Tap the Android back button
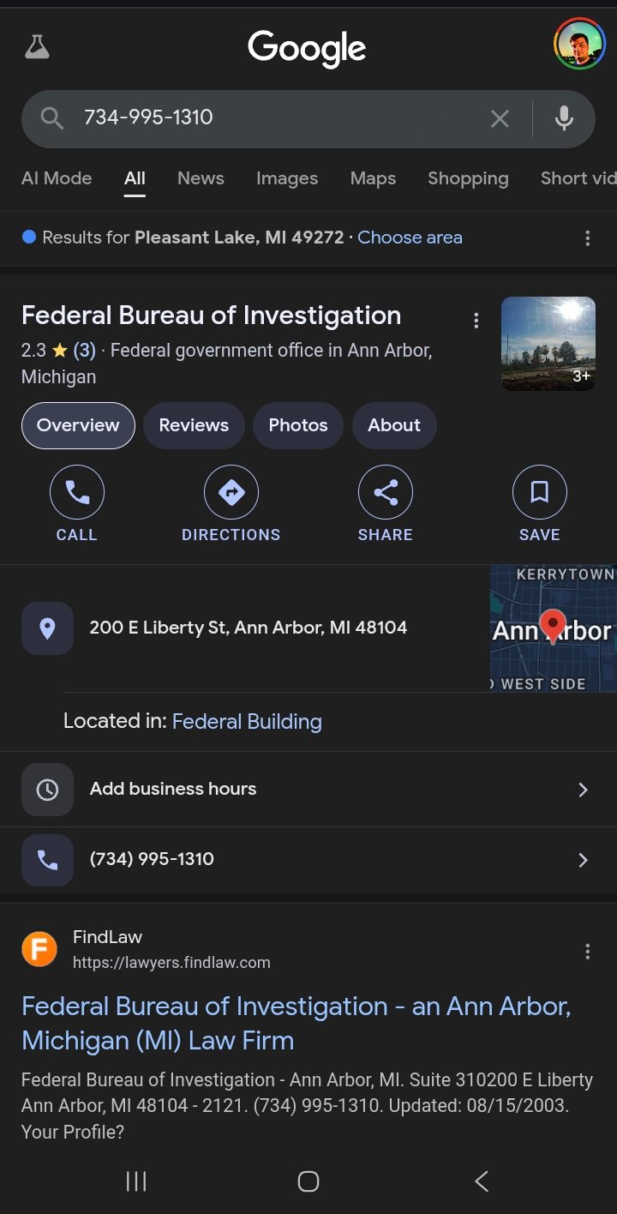The width and height of the screenshot is (617, 1214). point(482,1181)
